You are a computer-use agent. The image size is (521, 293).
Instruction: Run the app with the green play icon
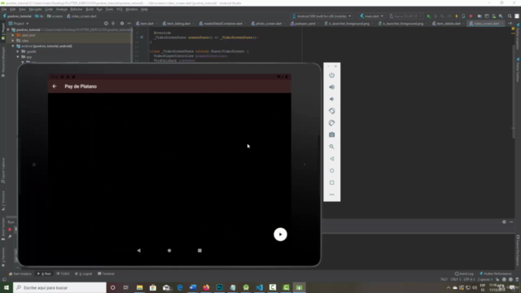click(x=429, y=16)
